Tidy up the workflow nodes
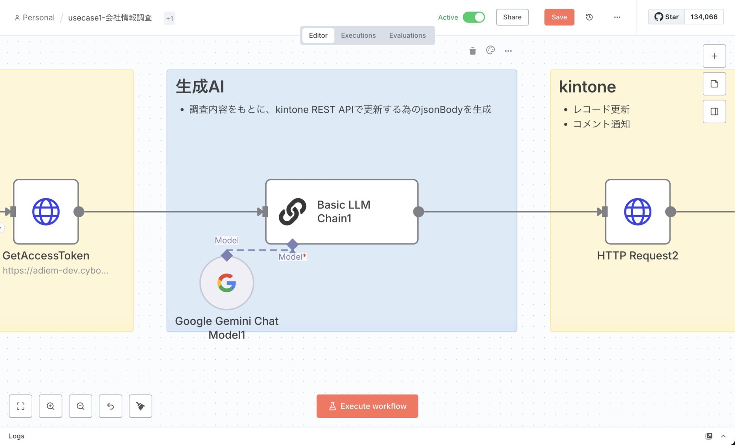The width and height of the screenshot is (735, 445). point(140,406)
